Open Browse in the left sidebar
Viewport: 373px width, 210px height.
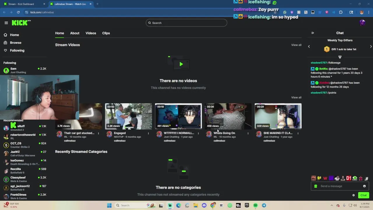point(13,43)
